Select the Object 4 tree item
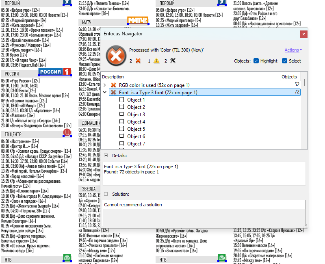Screen dimensions: 325x264 tap(136, 121)
